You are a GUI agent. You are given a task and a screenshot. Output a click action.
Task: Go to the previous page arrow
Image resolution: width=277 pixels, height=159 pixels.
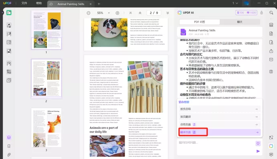click(x=140, y=13)
